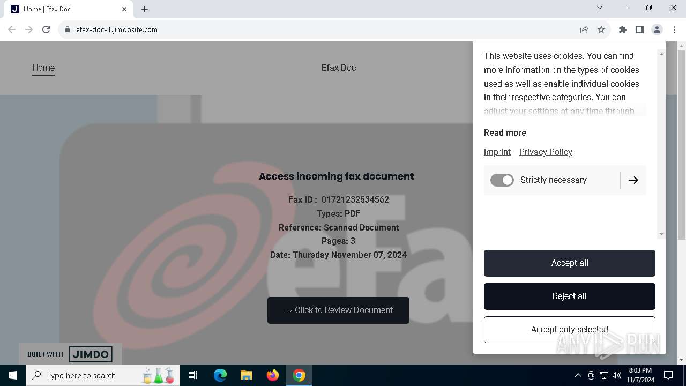
Task: Click the page vertical scrollbar
Action: point(681,145)
